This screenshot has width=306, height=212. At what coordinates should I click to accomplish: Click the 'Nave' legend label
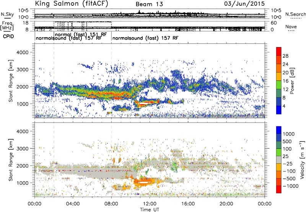coord(291,26)
